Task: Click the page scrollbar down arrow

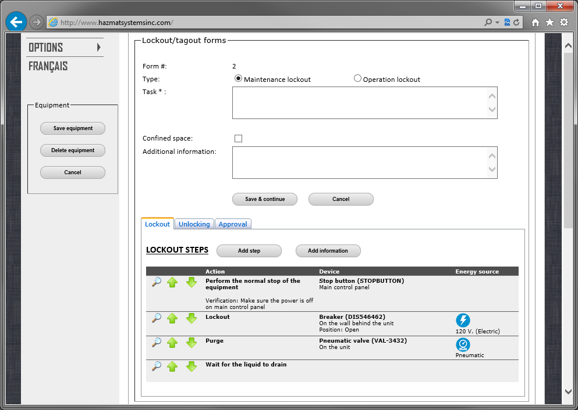Action: point(568,391)
